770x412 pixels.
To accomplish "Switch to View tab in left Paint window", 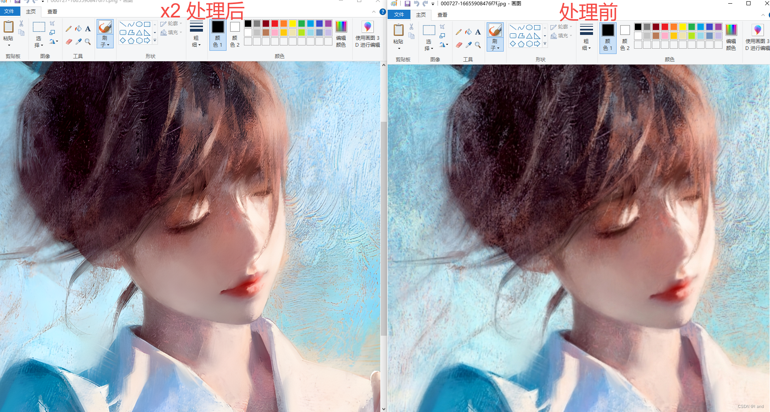I will (x=52, y=11).
